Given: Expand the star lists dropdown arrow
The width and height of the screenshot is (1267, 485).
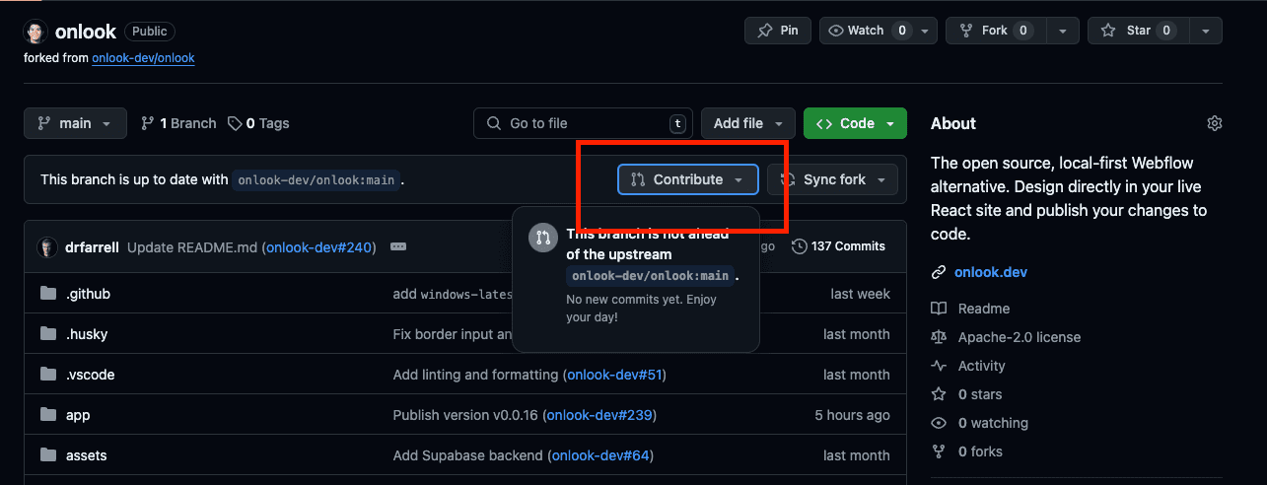Looking at the screenshot, I should (1205, 31).
